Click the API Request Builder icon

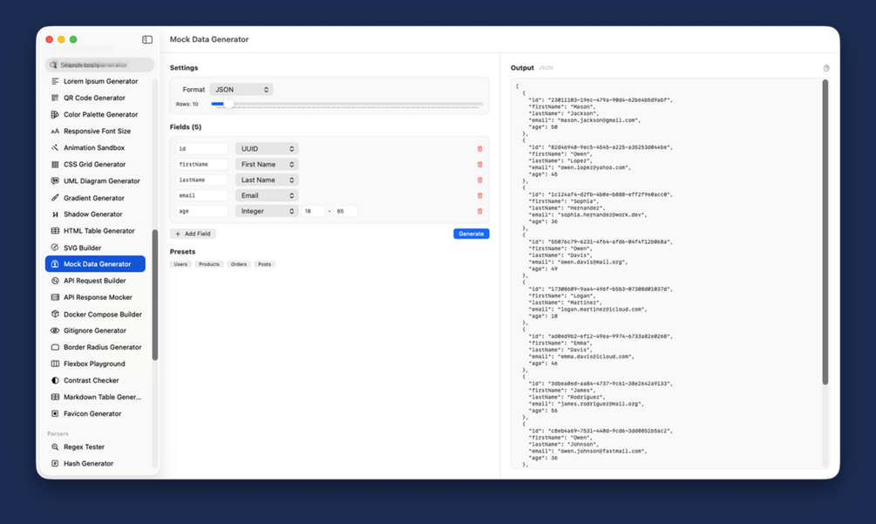click(55, 281)
